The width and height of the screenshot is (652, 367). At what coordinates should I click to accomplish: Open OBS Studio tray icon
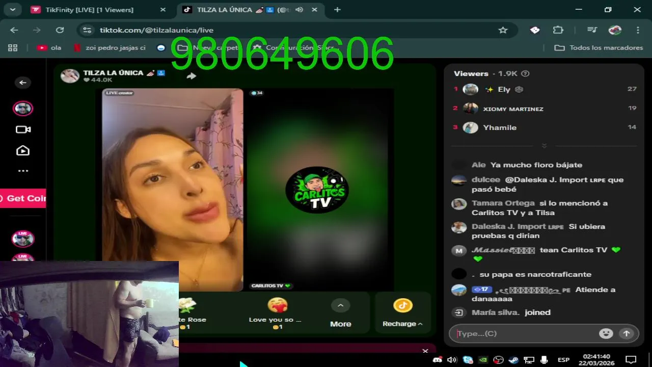[x=498, y=359]
